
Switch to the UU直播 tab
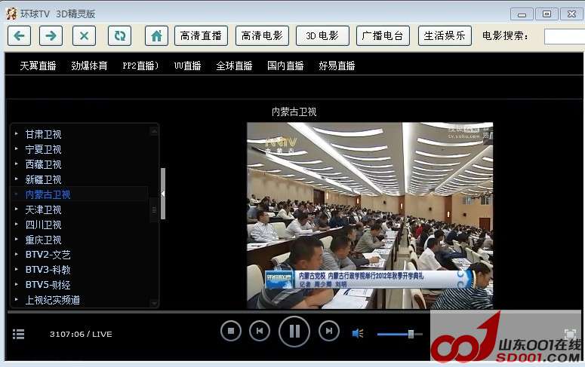pos(187,66)
